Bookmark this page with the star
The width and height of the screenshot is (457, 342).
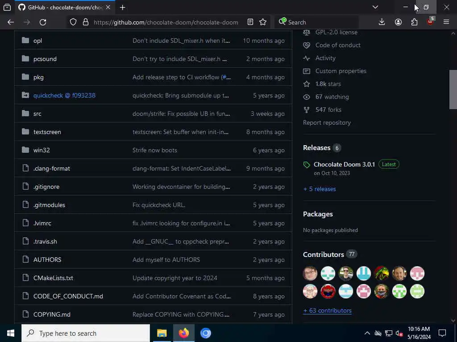[263, 22]
